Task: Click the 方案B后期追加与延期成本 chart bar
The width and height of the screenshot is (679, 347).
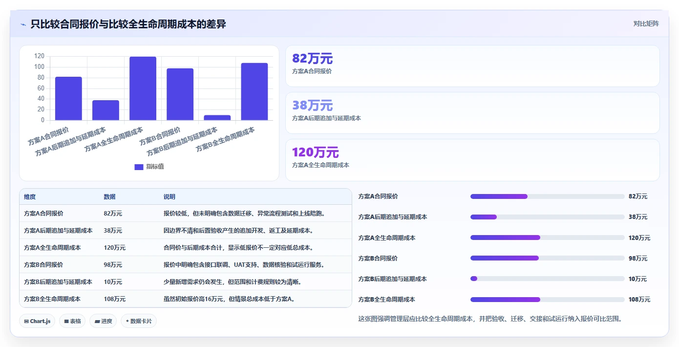Action: pos(217,118)
